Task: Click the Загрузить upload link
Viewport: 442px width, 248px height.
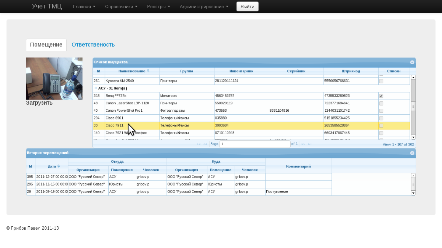Action: coord(39,103)
